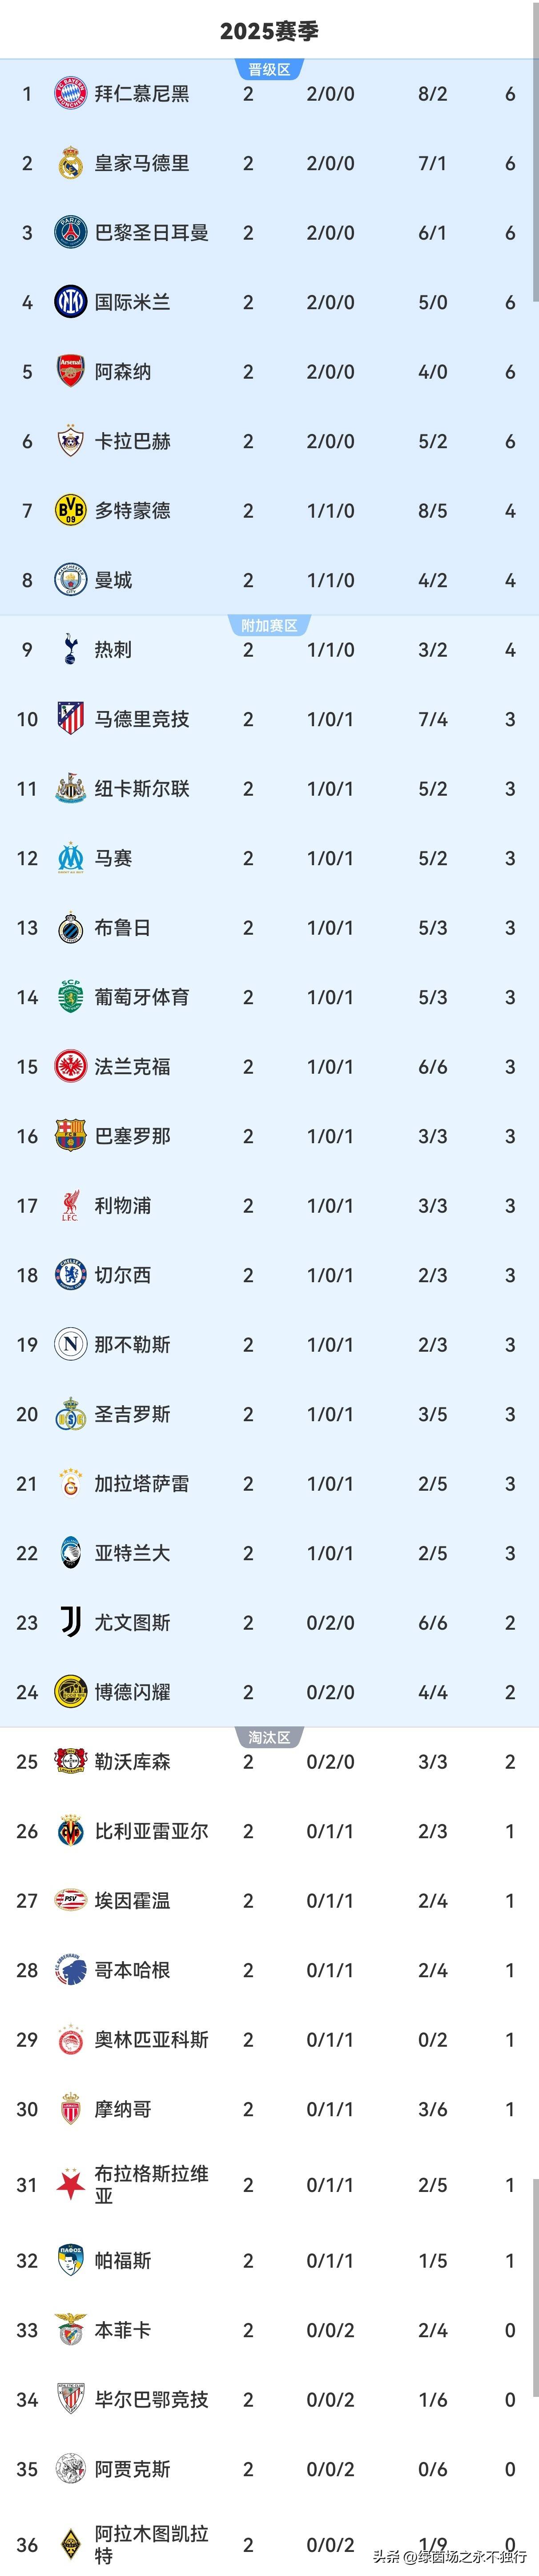The height and width of the screenshot is (2576, 539).
Task: Tap the 摩纳哥 team name
Action: click(x=123, y=2109)
